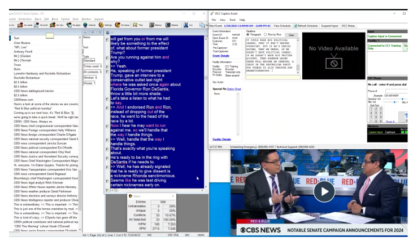The height and width of the screenshot is (246, 417).
Task: Select the Refresh Schedule icon in VICC
Action: [295, 26]
